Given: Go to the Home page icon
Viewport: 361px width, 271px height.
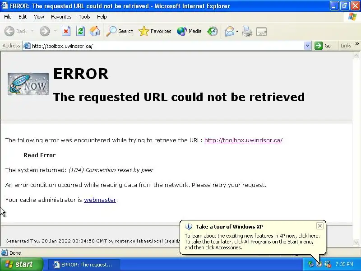Looking at the screenshot, I should pyautogui.click(x=95, y=31).
